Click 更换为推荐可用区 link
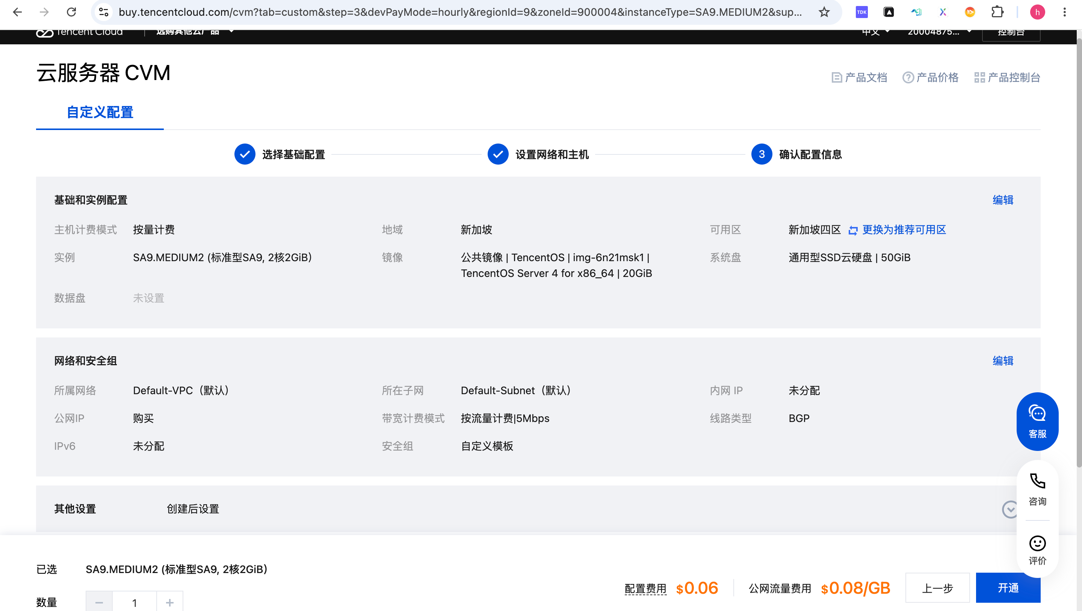This screenshot has height=611, width=1082. click(x=904, y=230)
